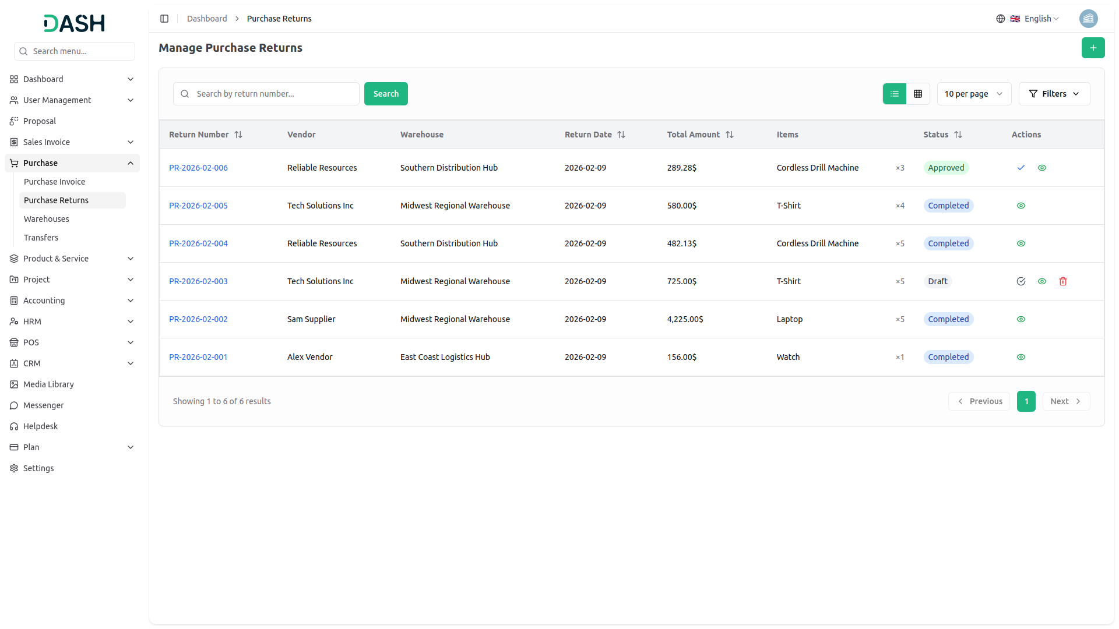The height and width of the screenshot is (629, 1119).
Task: Click the complete checkmark for PR-2026-02-006
Action: (1021, 168)
